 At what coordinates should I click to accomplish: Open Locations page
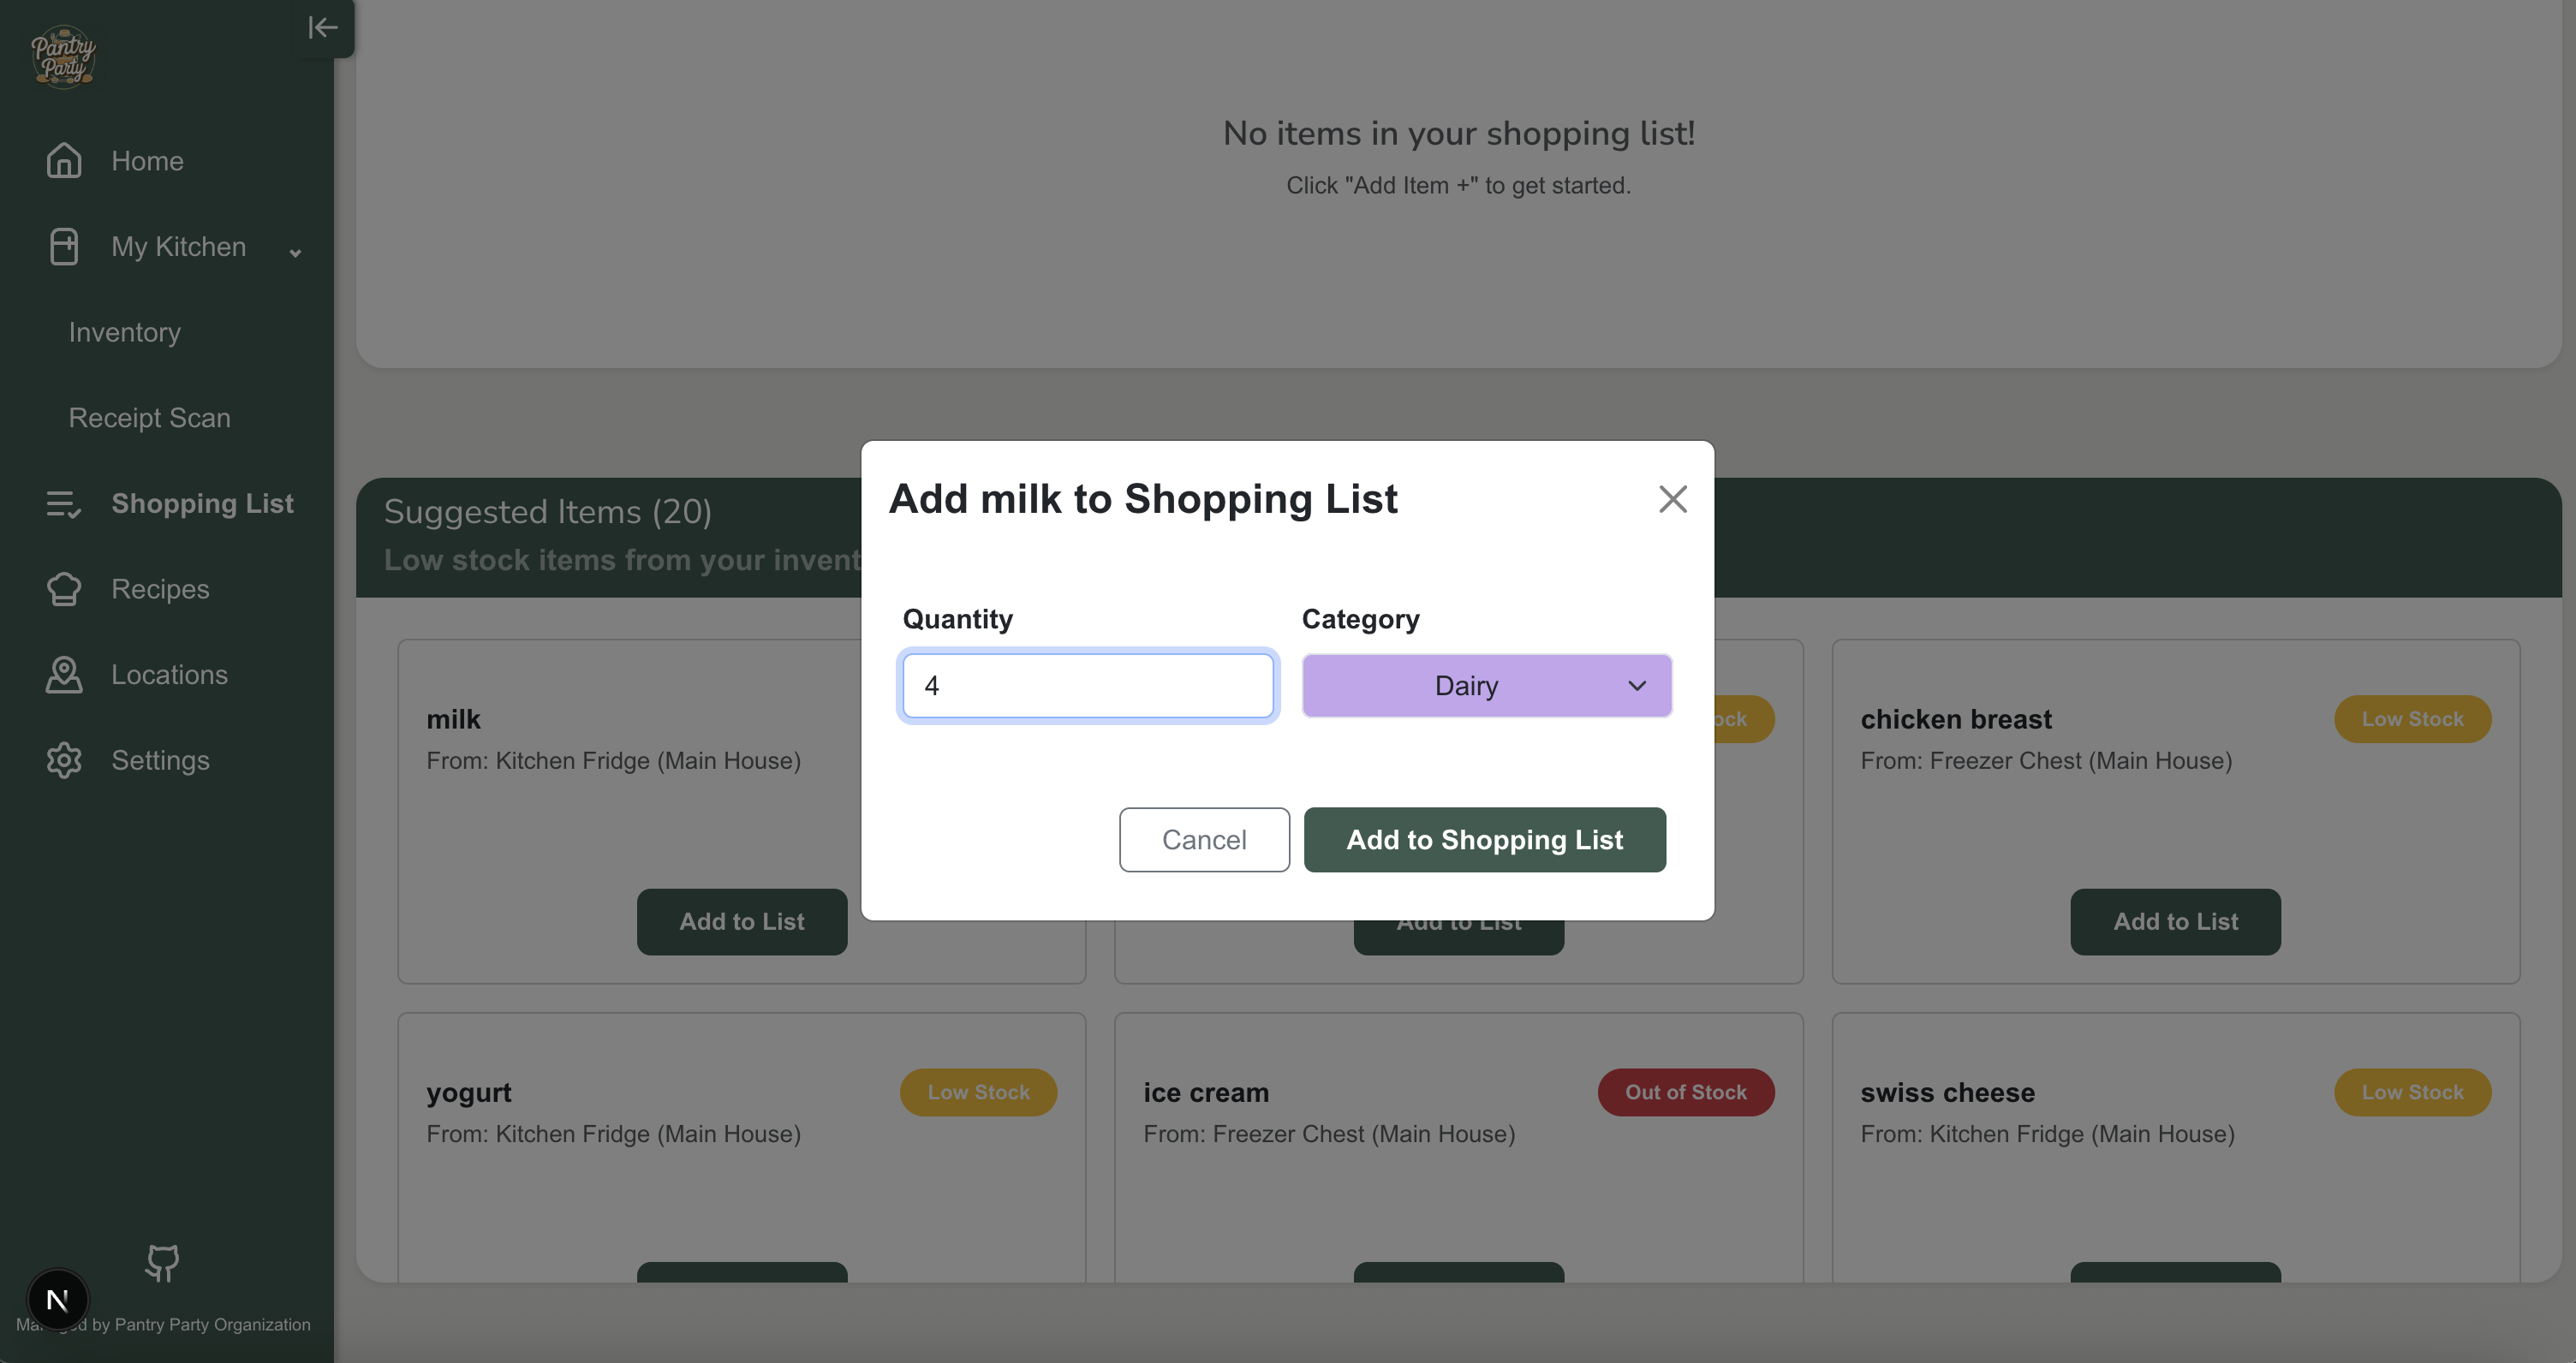click(170, 675)
